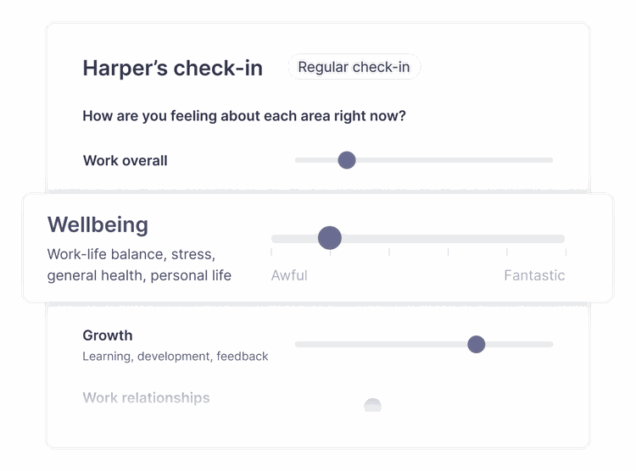
Task: Click the Work overall slider handle
Action: 346,160
